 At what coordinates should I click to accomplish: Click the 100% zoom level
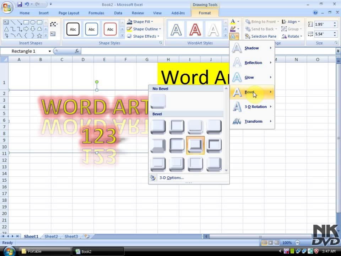tap(287, 242)
